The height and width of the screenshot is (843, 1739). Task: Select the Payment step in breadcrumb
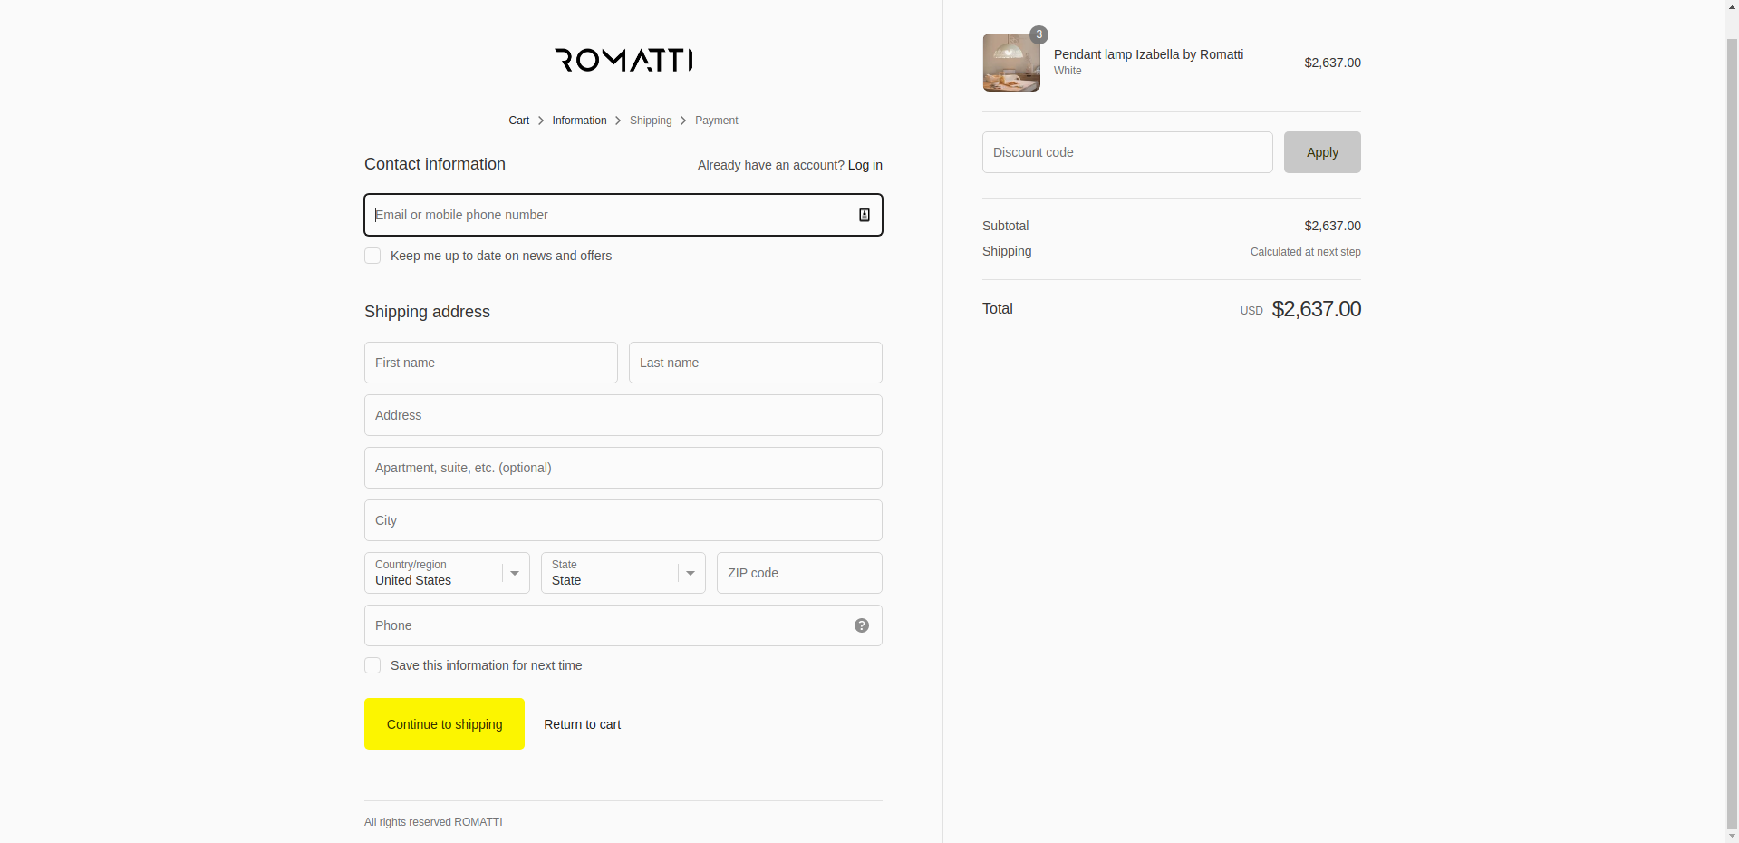(x=716, y=121)
